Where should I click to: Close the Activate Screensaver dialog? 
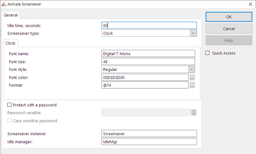point(249,4)
